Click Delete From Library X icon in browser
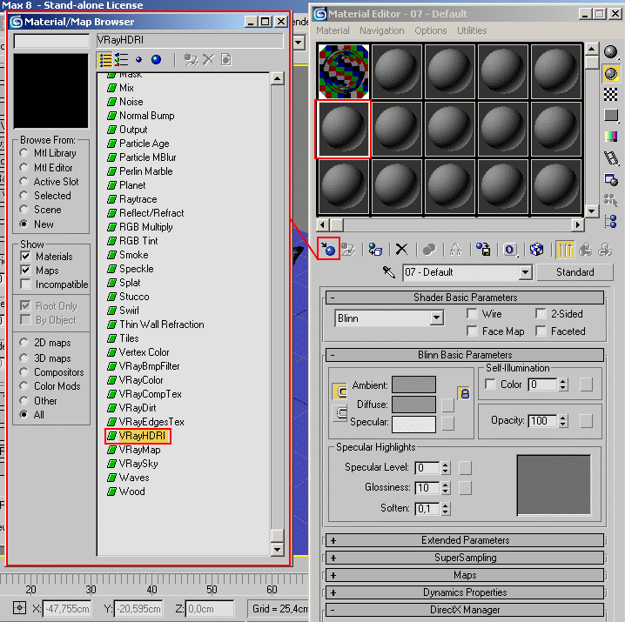 208,60
